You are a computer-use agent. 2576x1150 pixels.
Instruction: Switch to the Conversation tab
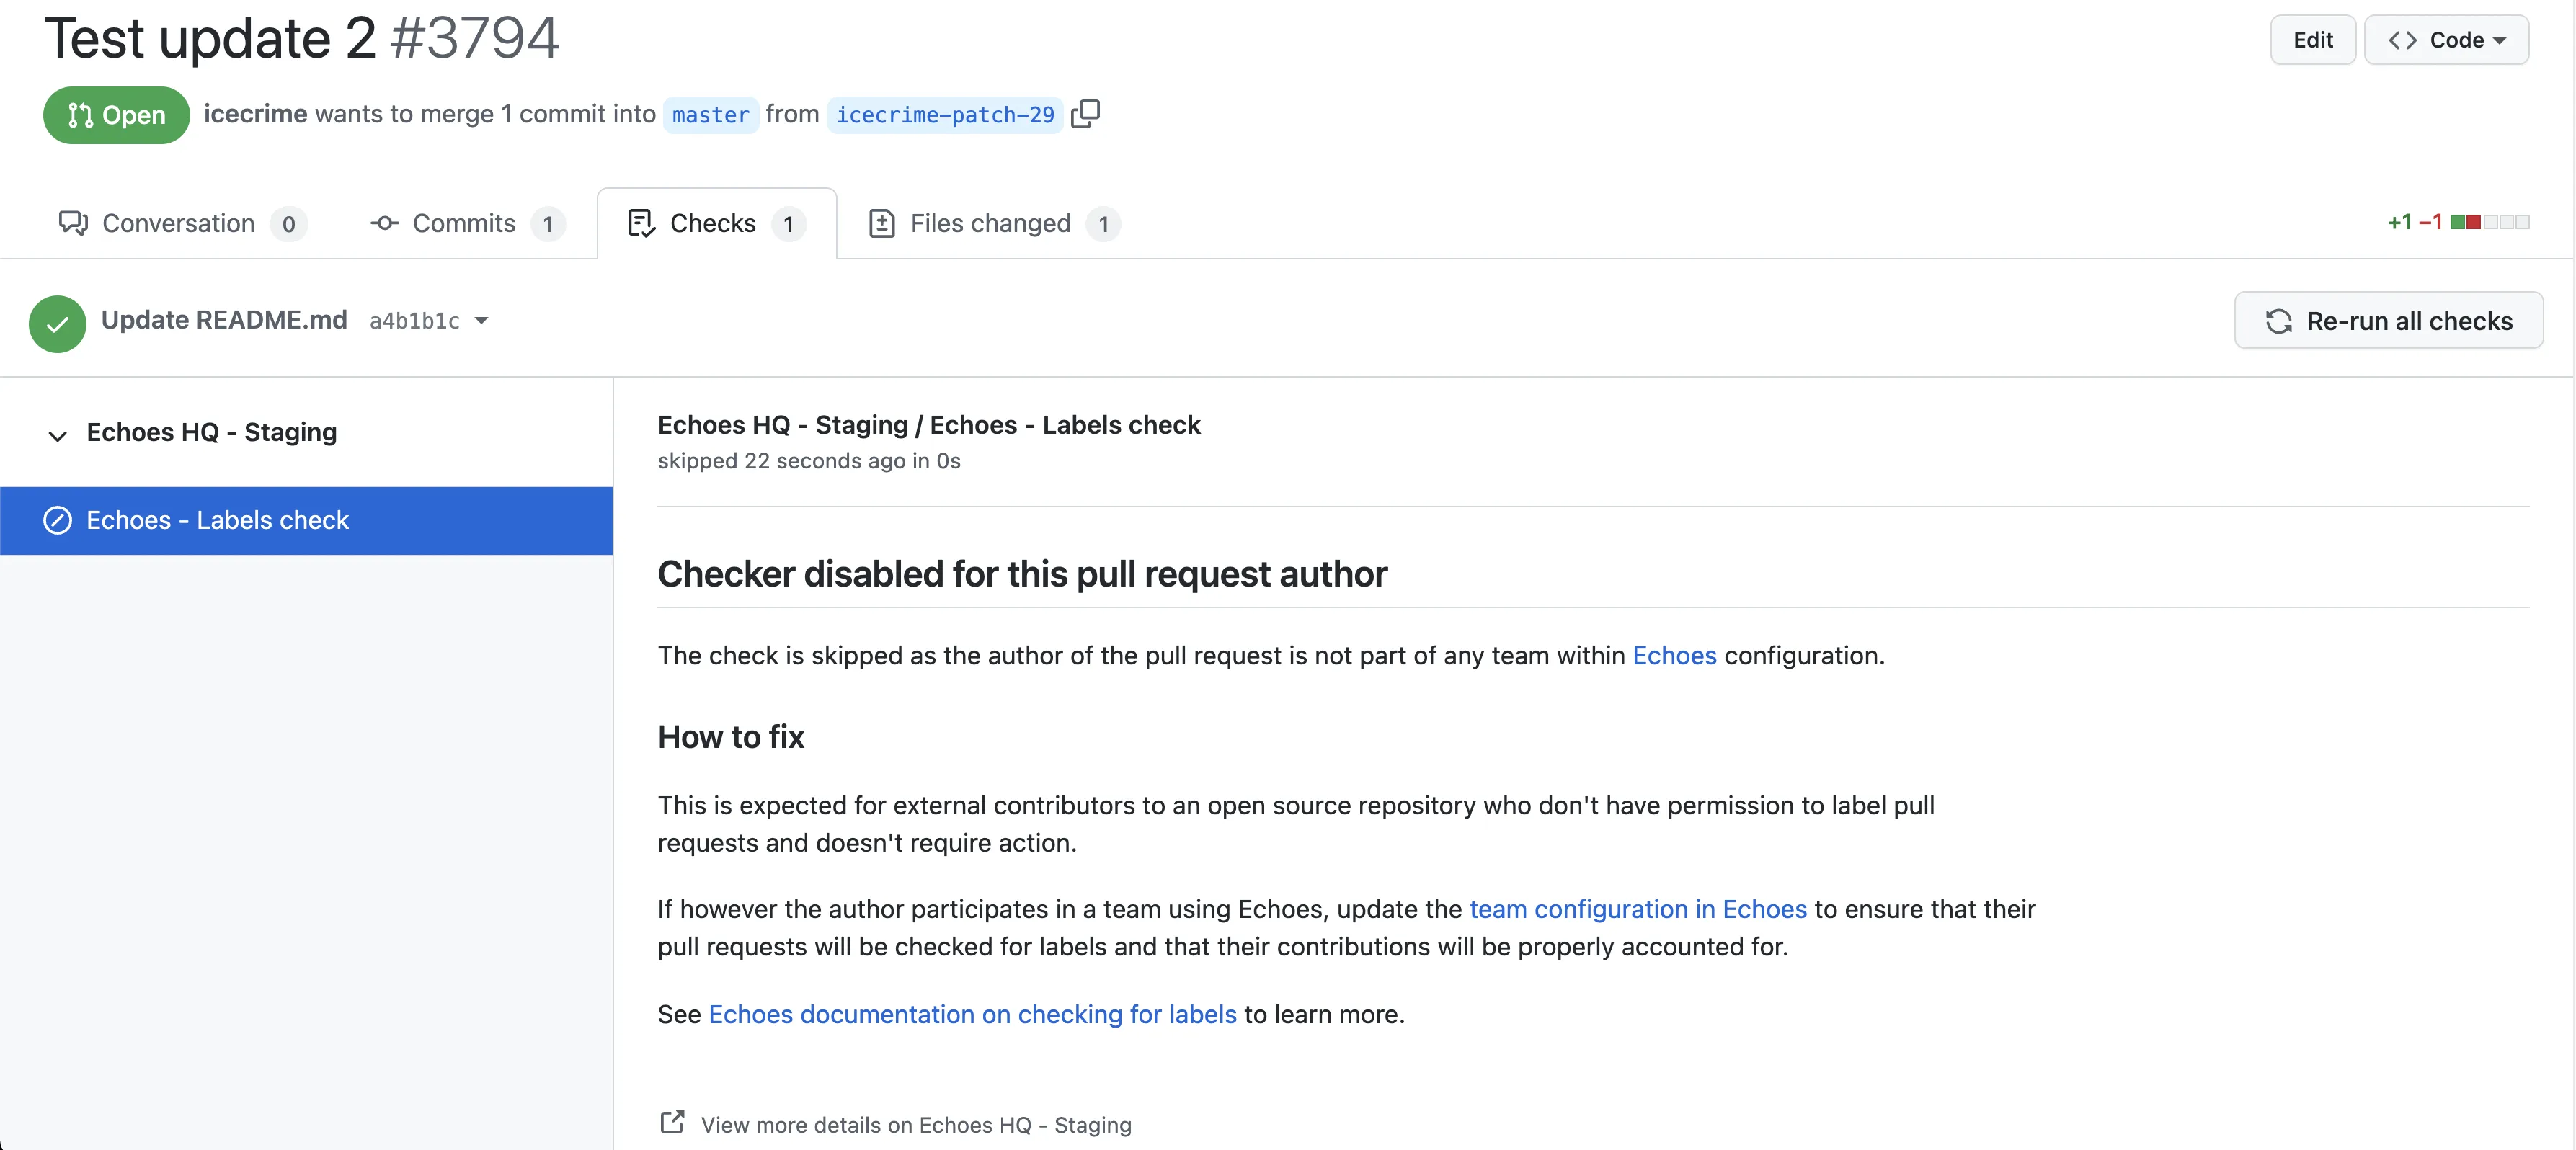[182, 223]
